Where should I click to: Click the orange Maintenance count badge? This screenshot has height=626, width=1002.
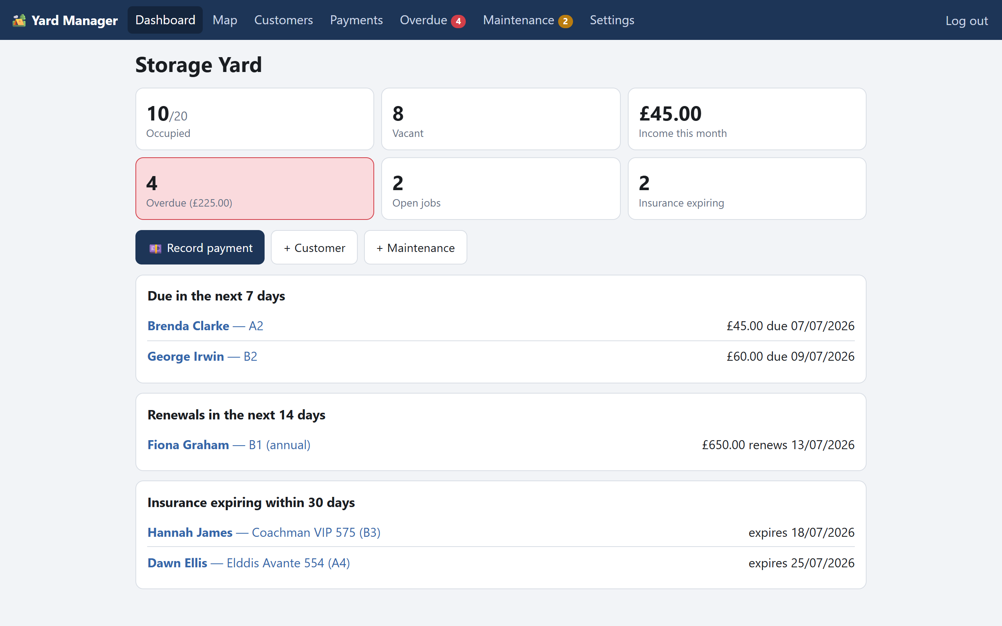click(565, 21)
